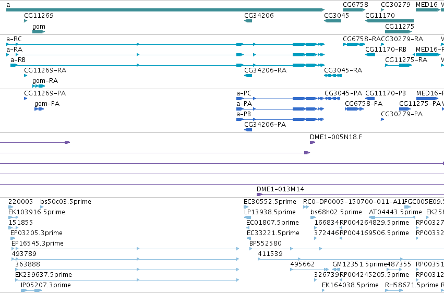Select the 326739 EST label
444x293 pixels.
(327, 275)
